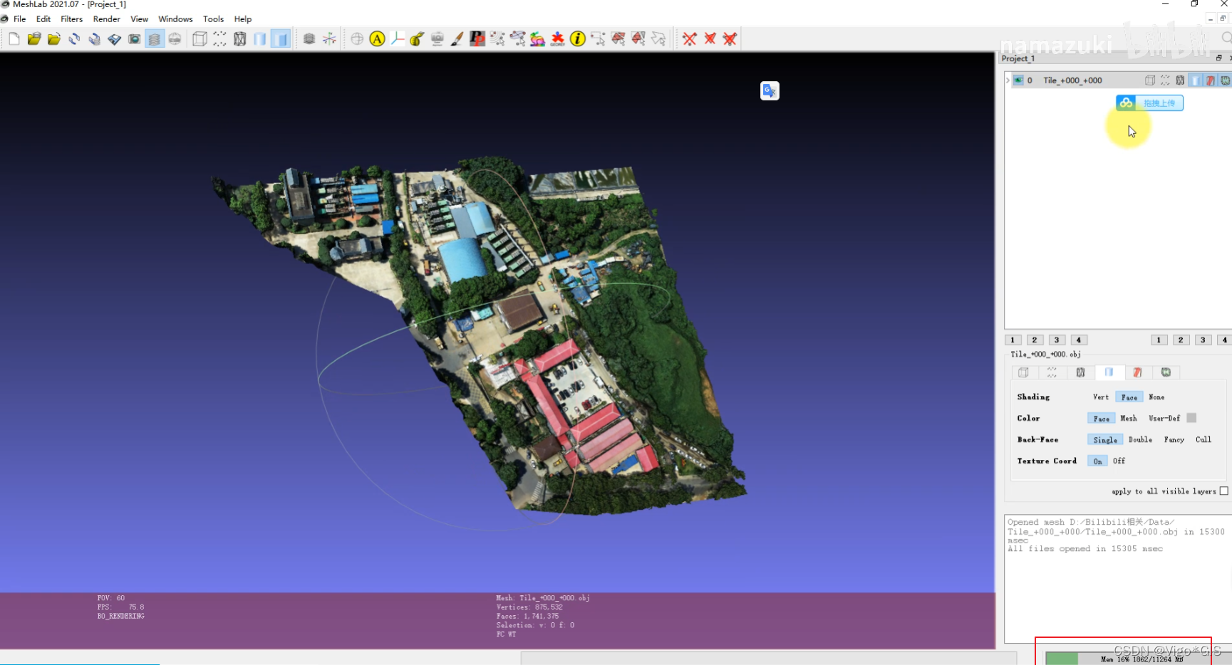Switch to the green edge-decorator settings tab
The image size is (1232, 665).
pyautogui.click(x=1166, y=372)
